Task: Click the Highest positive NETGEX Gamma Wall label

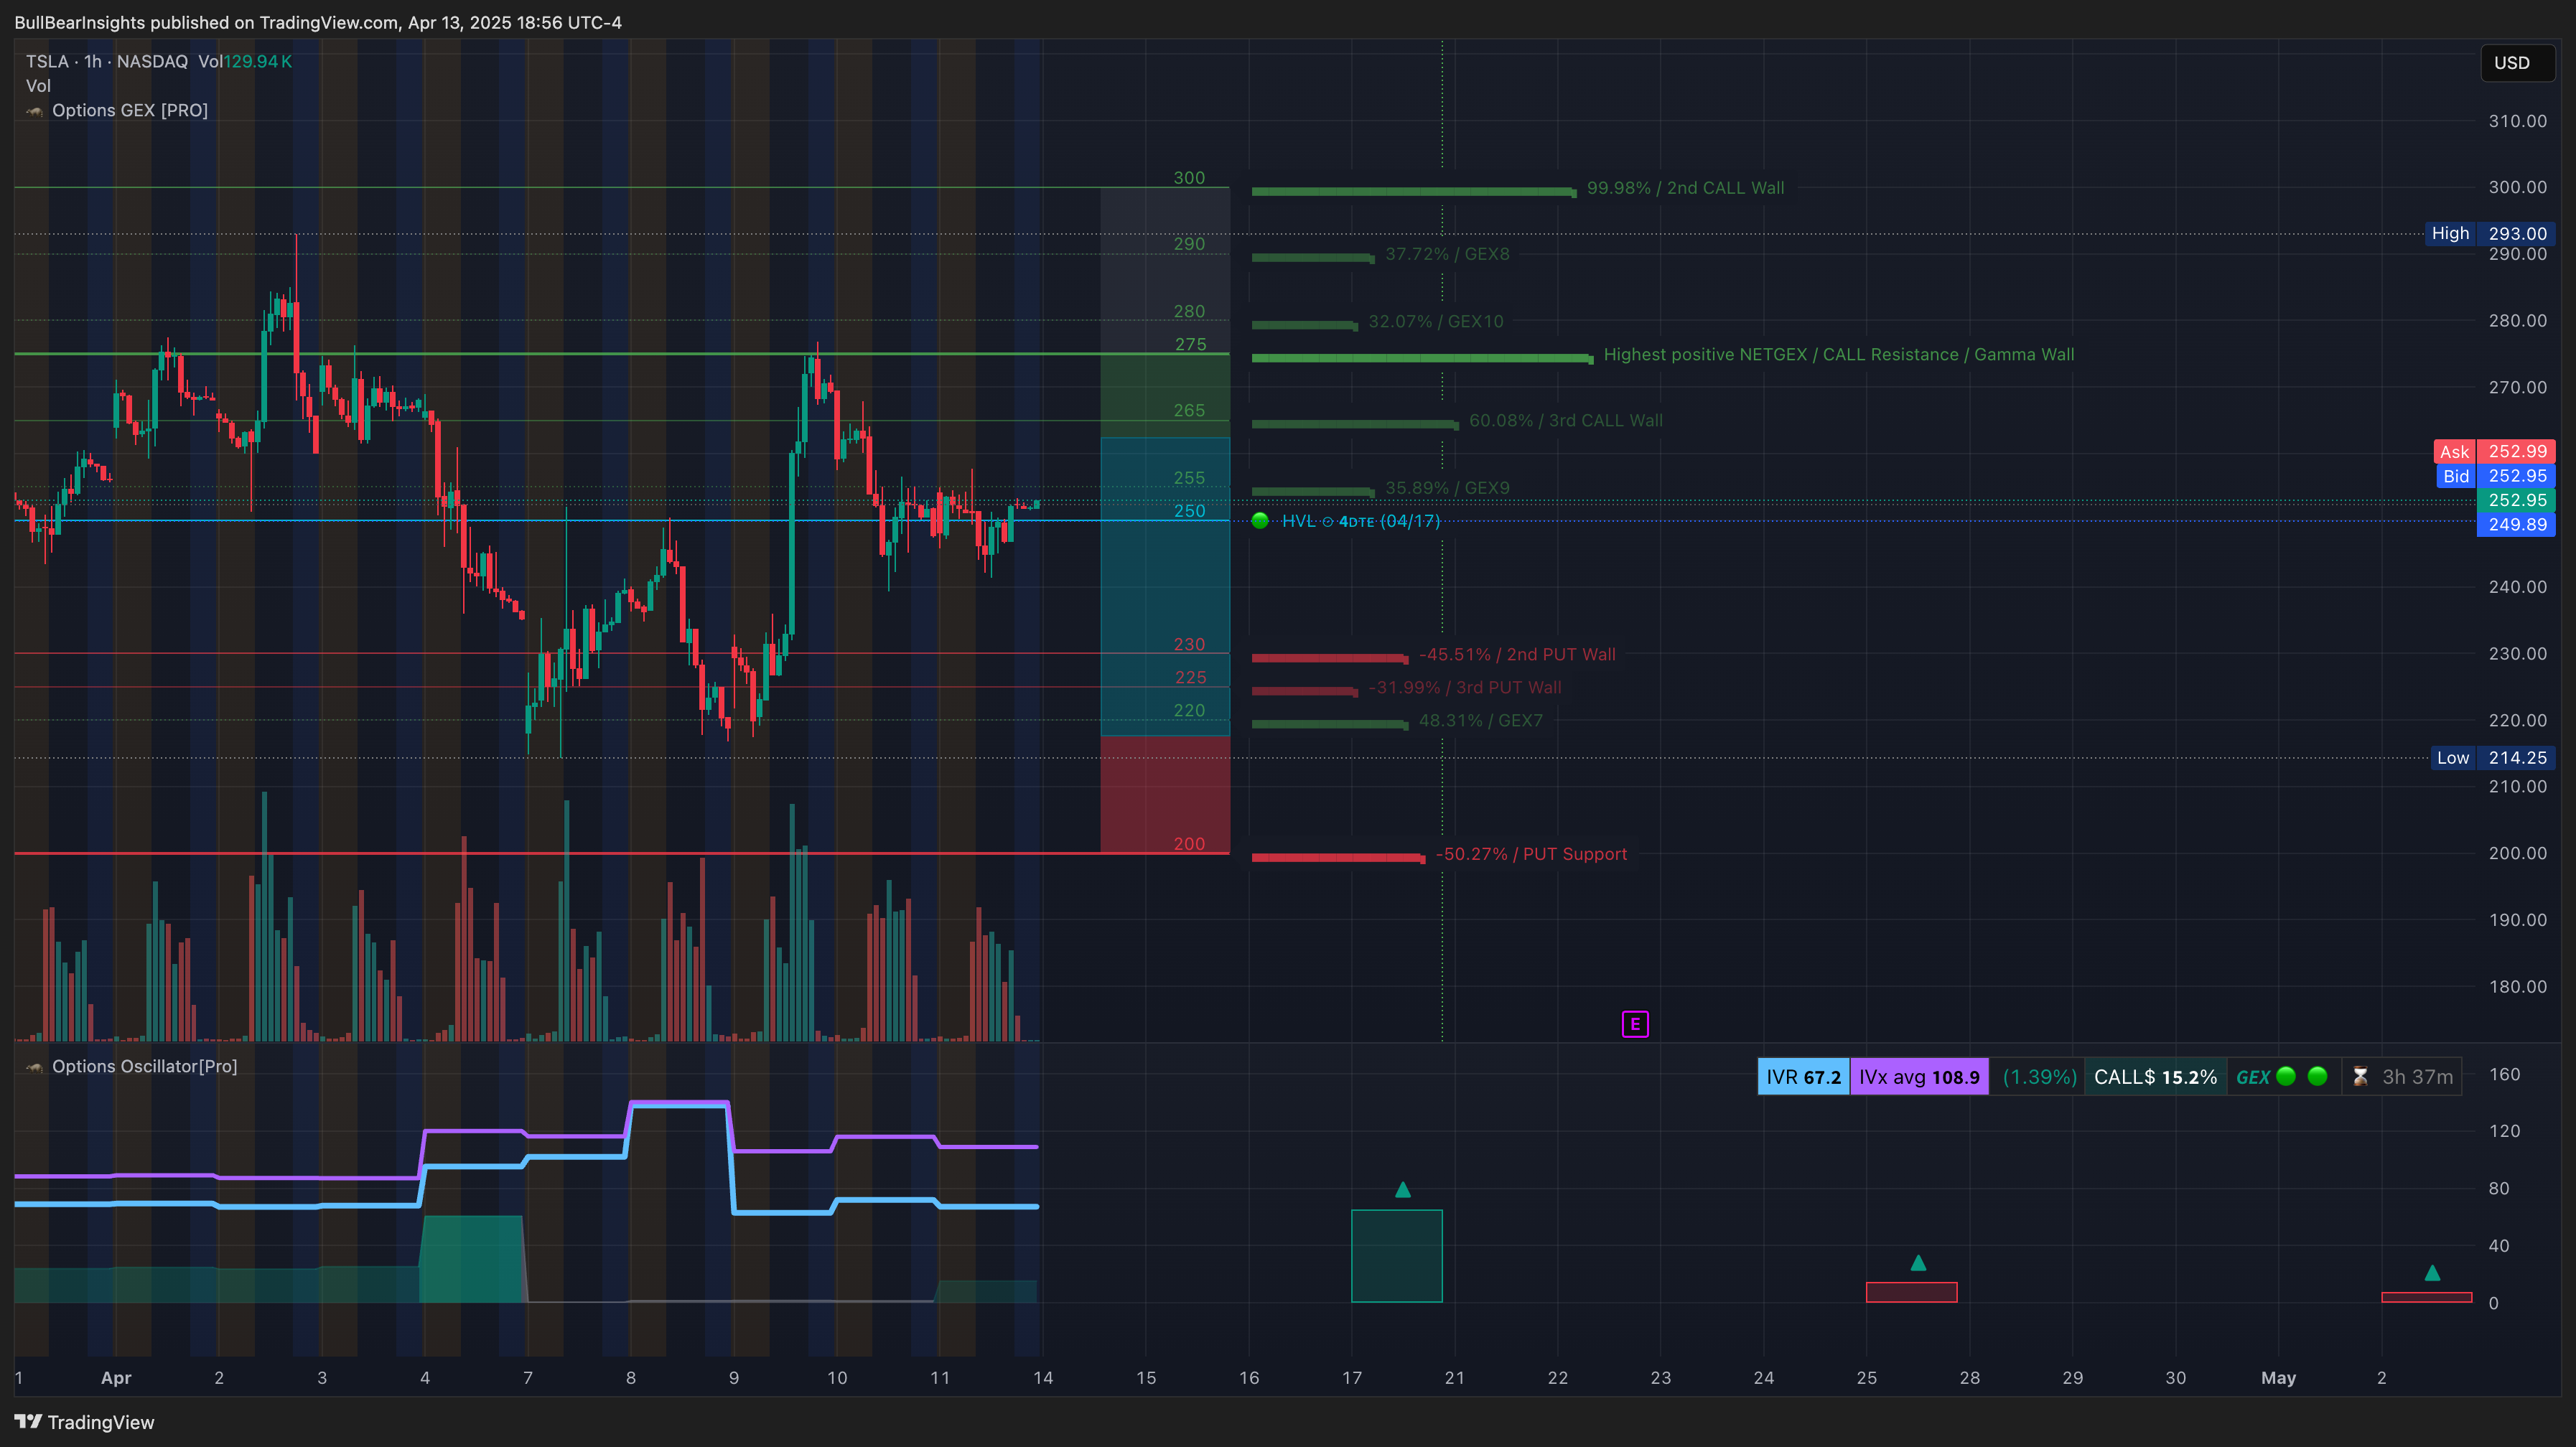Action: (1839, 355)
